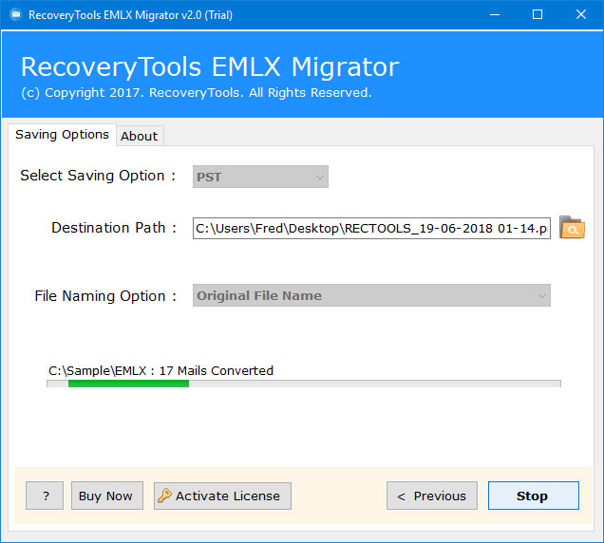
Task: Click the '17 Mails Converted' status text
Action: [x=217, y=371]
